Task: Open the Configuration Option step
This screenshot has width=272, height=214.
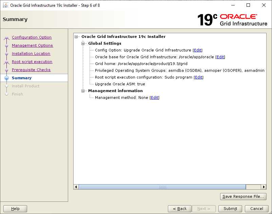Action: [32, 37]
